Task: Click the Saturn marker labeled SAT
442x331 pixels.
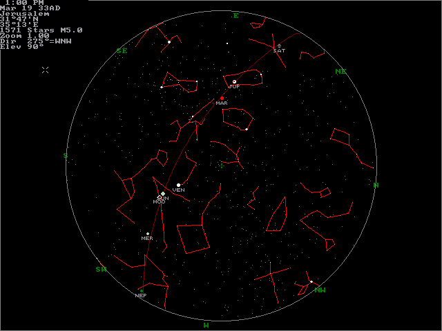Action: [279, 46]
